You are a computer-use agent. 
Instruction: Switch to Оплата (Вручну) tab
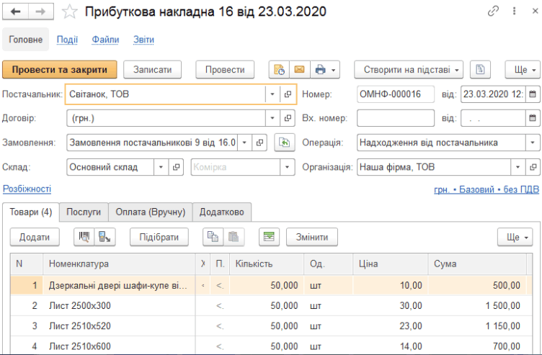tap(151, 212)
